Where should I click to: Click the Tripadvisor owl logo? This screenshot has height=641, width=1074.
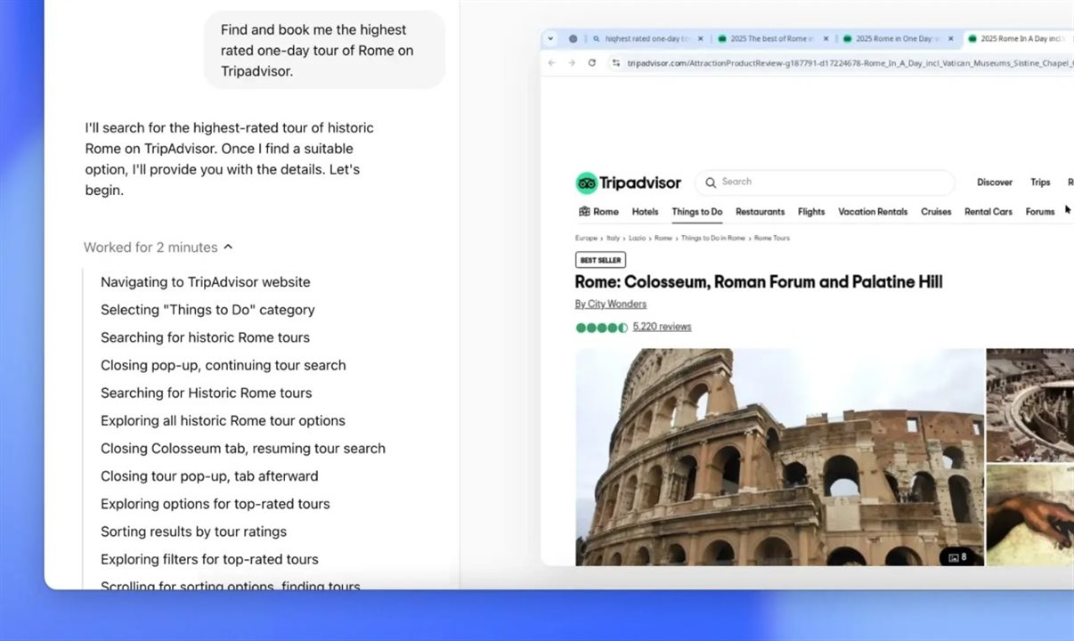pos(586,183)
